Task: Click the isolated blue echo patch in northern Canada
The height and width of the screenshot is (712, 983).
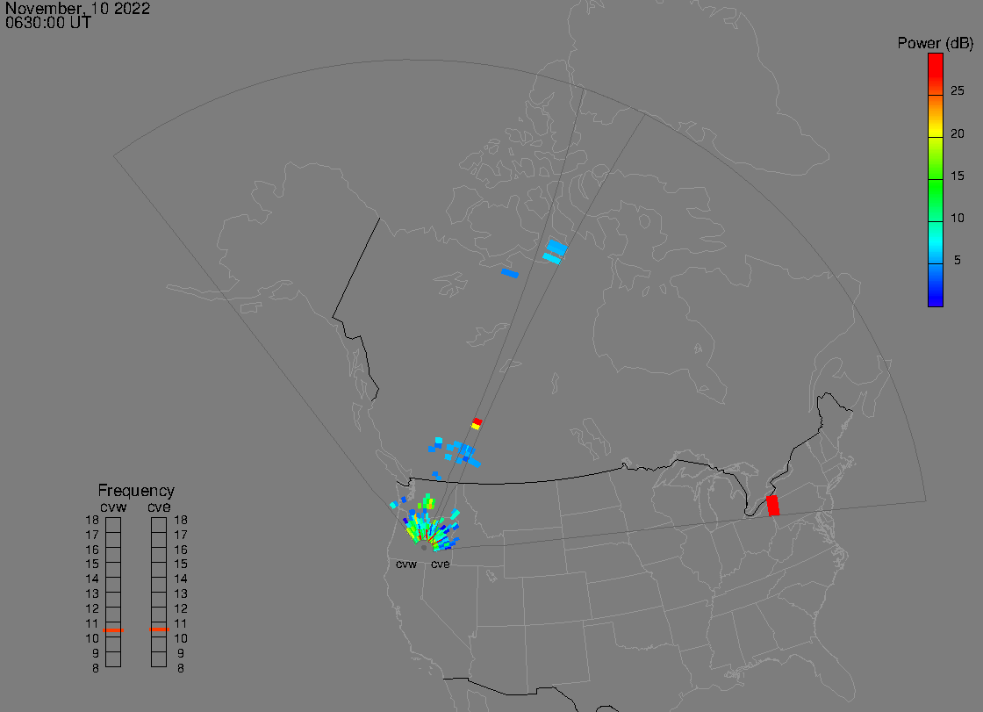Action: (510, 274)
